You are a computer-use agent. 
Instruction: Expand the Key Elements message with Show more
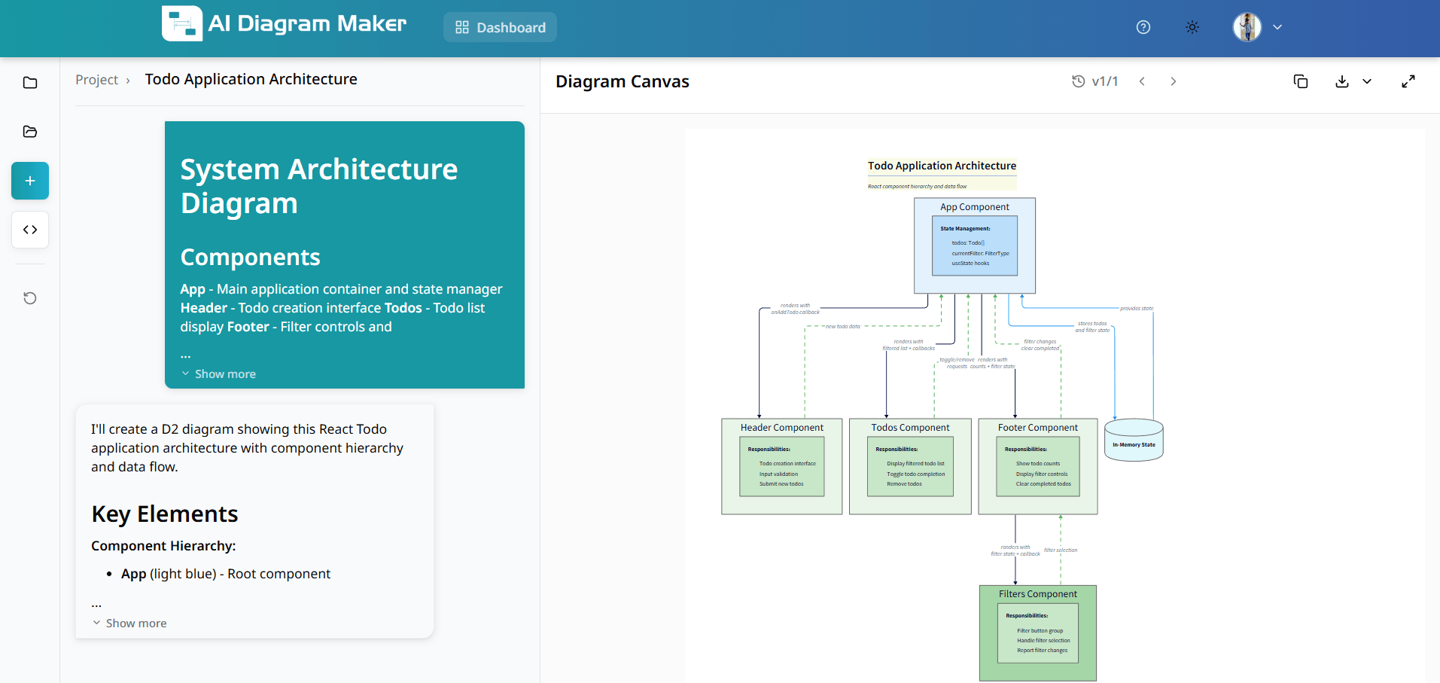[x=129, y=623]
